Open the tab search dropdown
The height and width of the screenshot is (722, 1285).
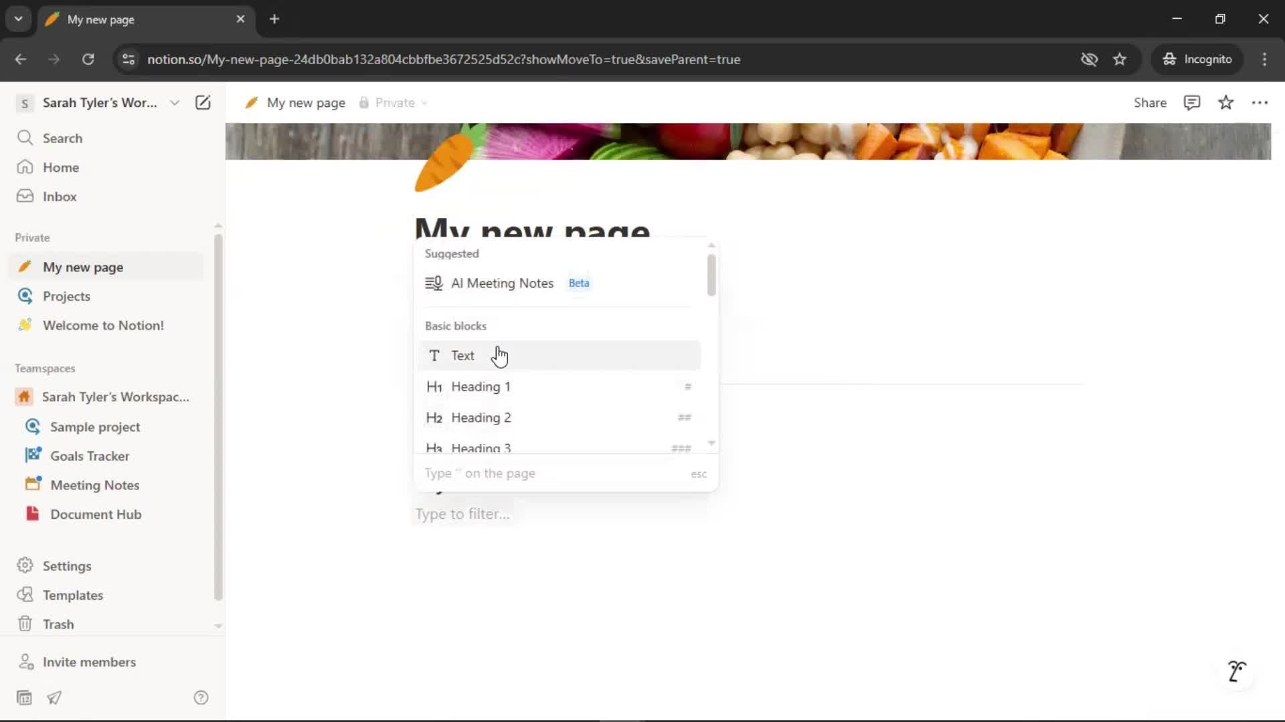point(18,19)
